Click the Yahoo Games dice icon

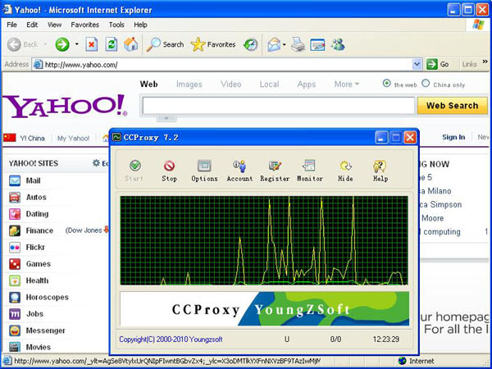15,264
